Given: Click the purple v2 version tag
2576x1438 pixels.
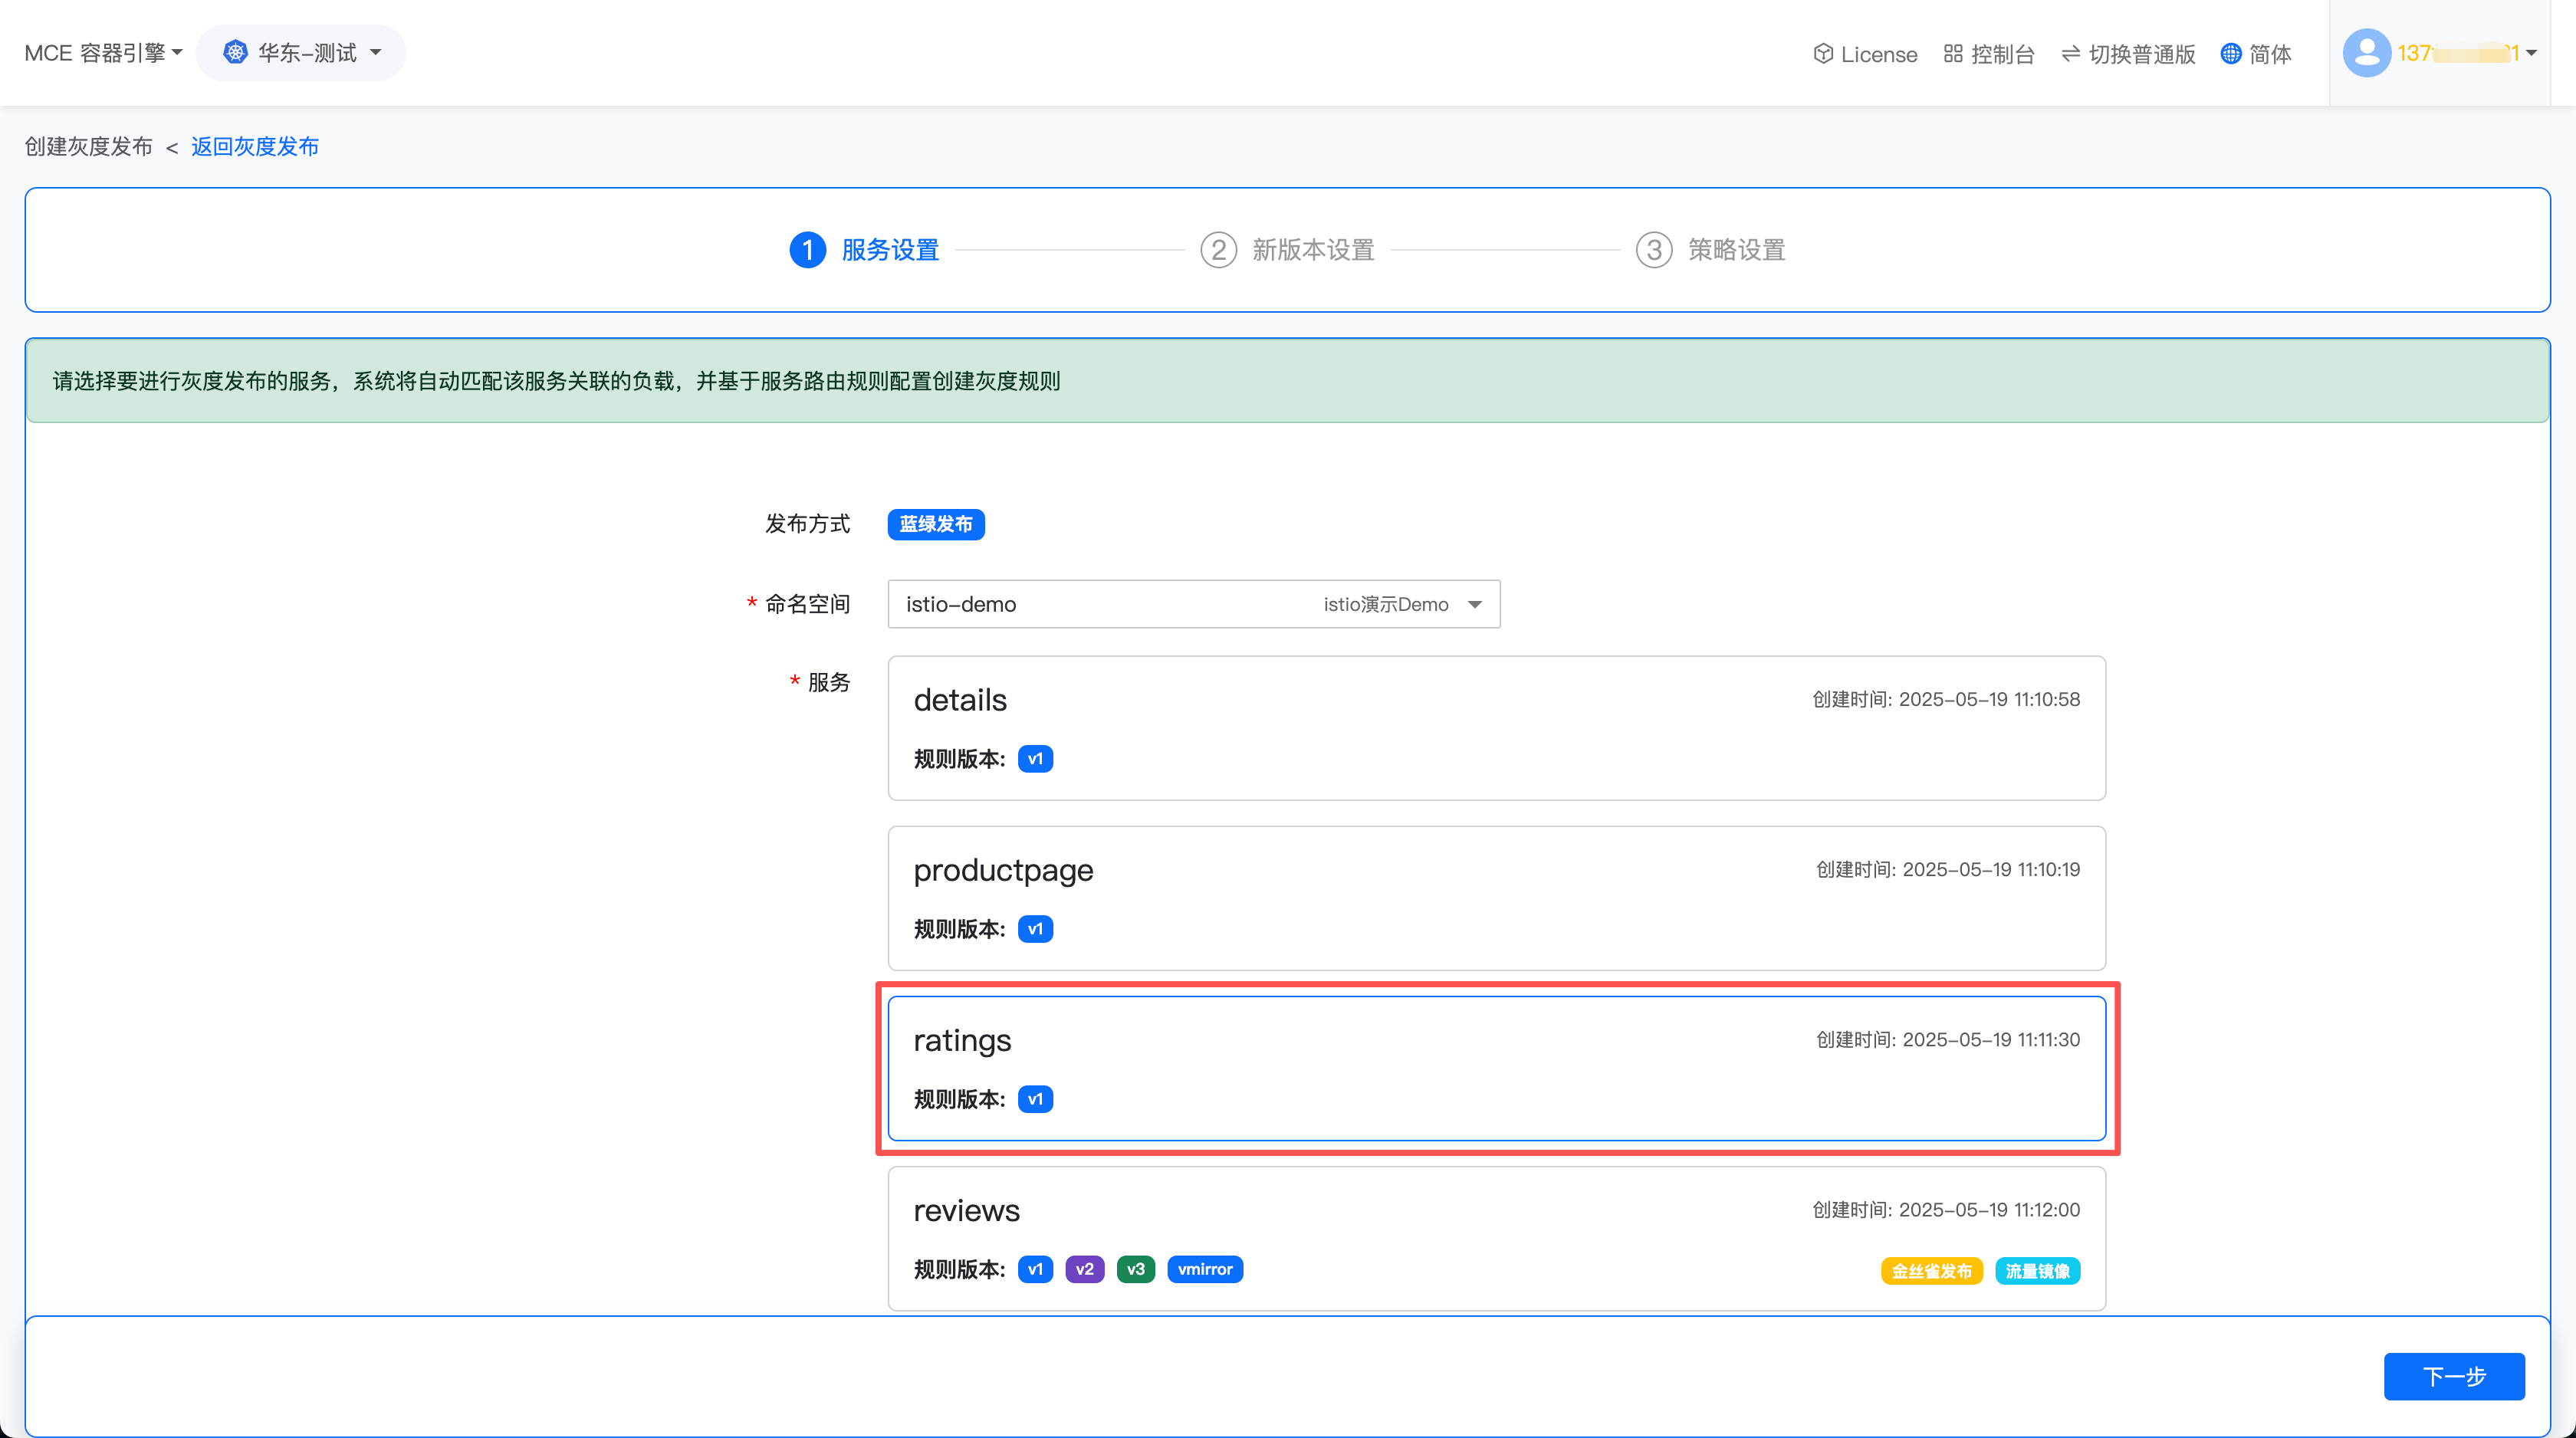Looking at the screenshot, I should pyautogui.click(x=1084, y=1269).
